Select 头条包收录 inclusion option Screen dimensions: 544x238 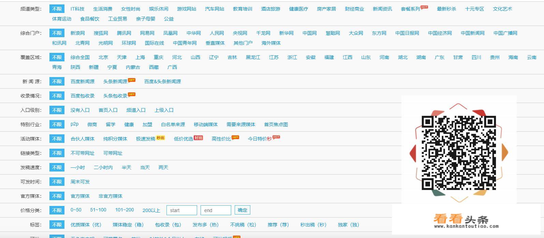point(115,96)
